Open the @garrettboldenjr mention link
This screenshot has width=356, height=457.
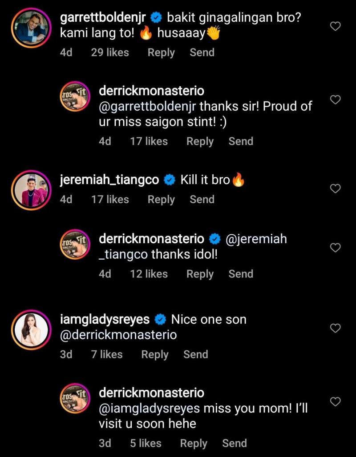149,107
